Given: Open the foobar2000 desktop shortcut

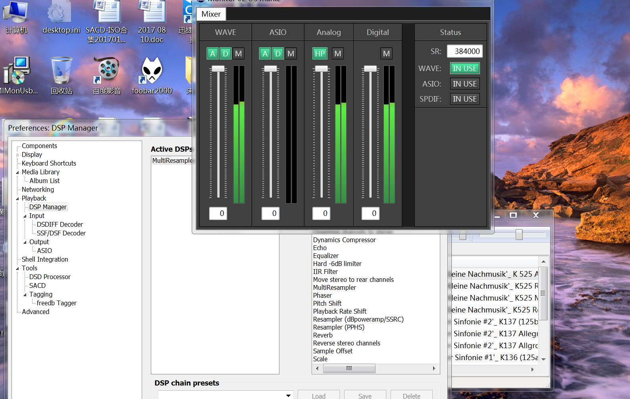Looking at the screenshot, I should pyautogui.click(x=152, y=71).
